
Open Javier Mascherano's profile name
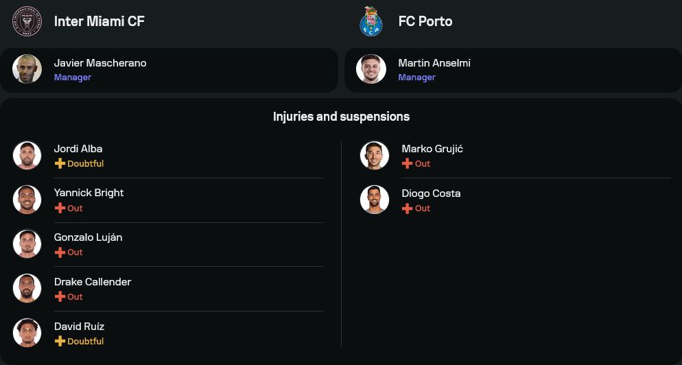tap(100, 63)
